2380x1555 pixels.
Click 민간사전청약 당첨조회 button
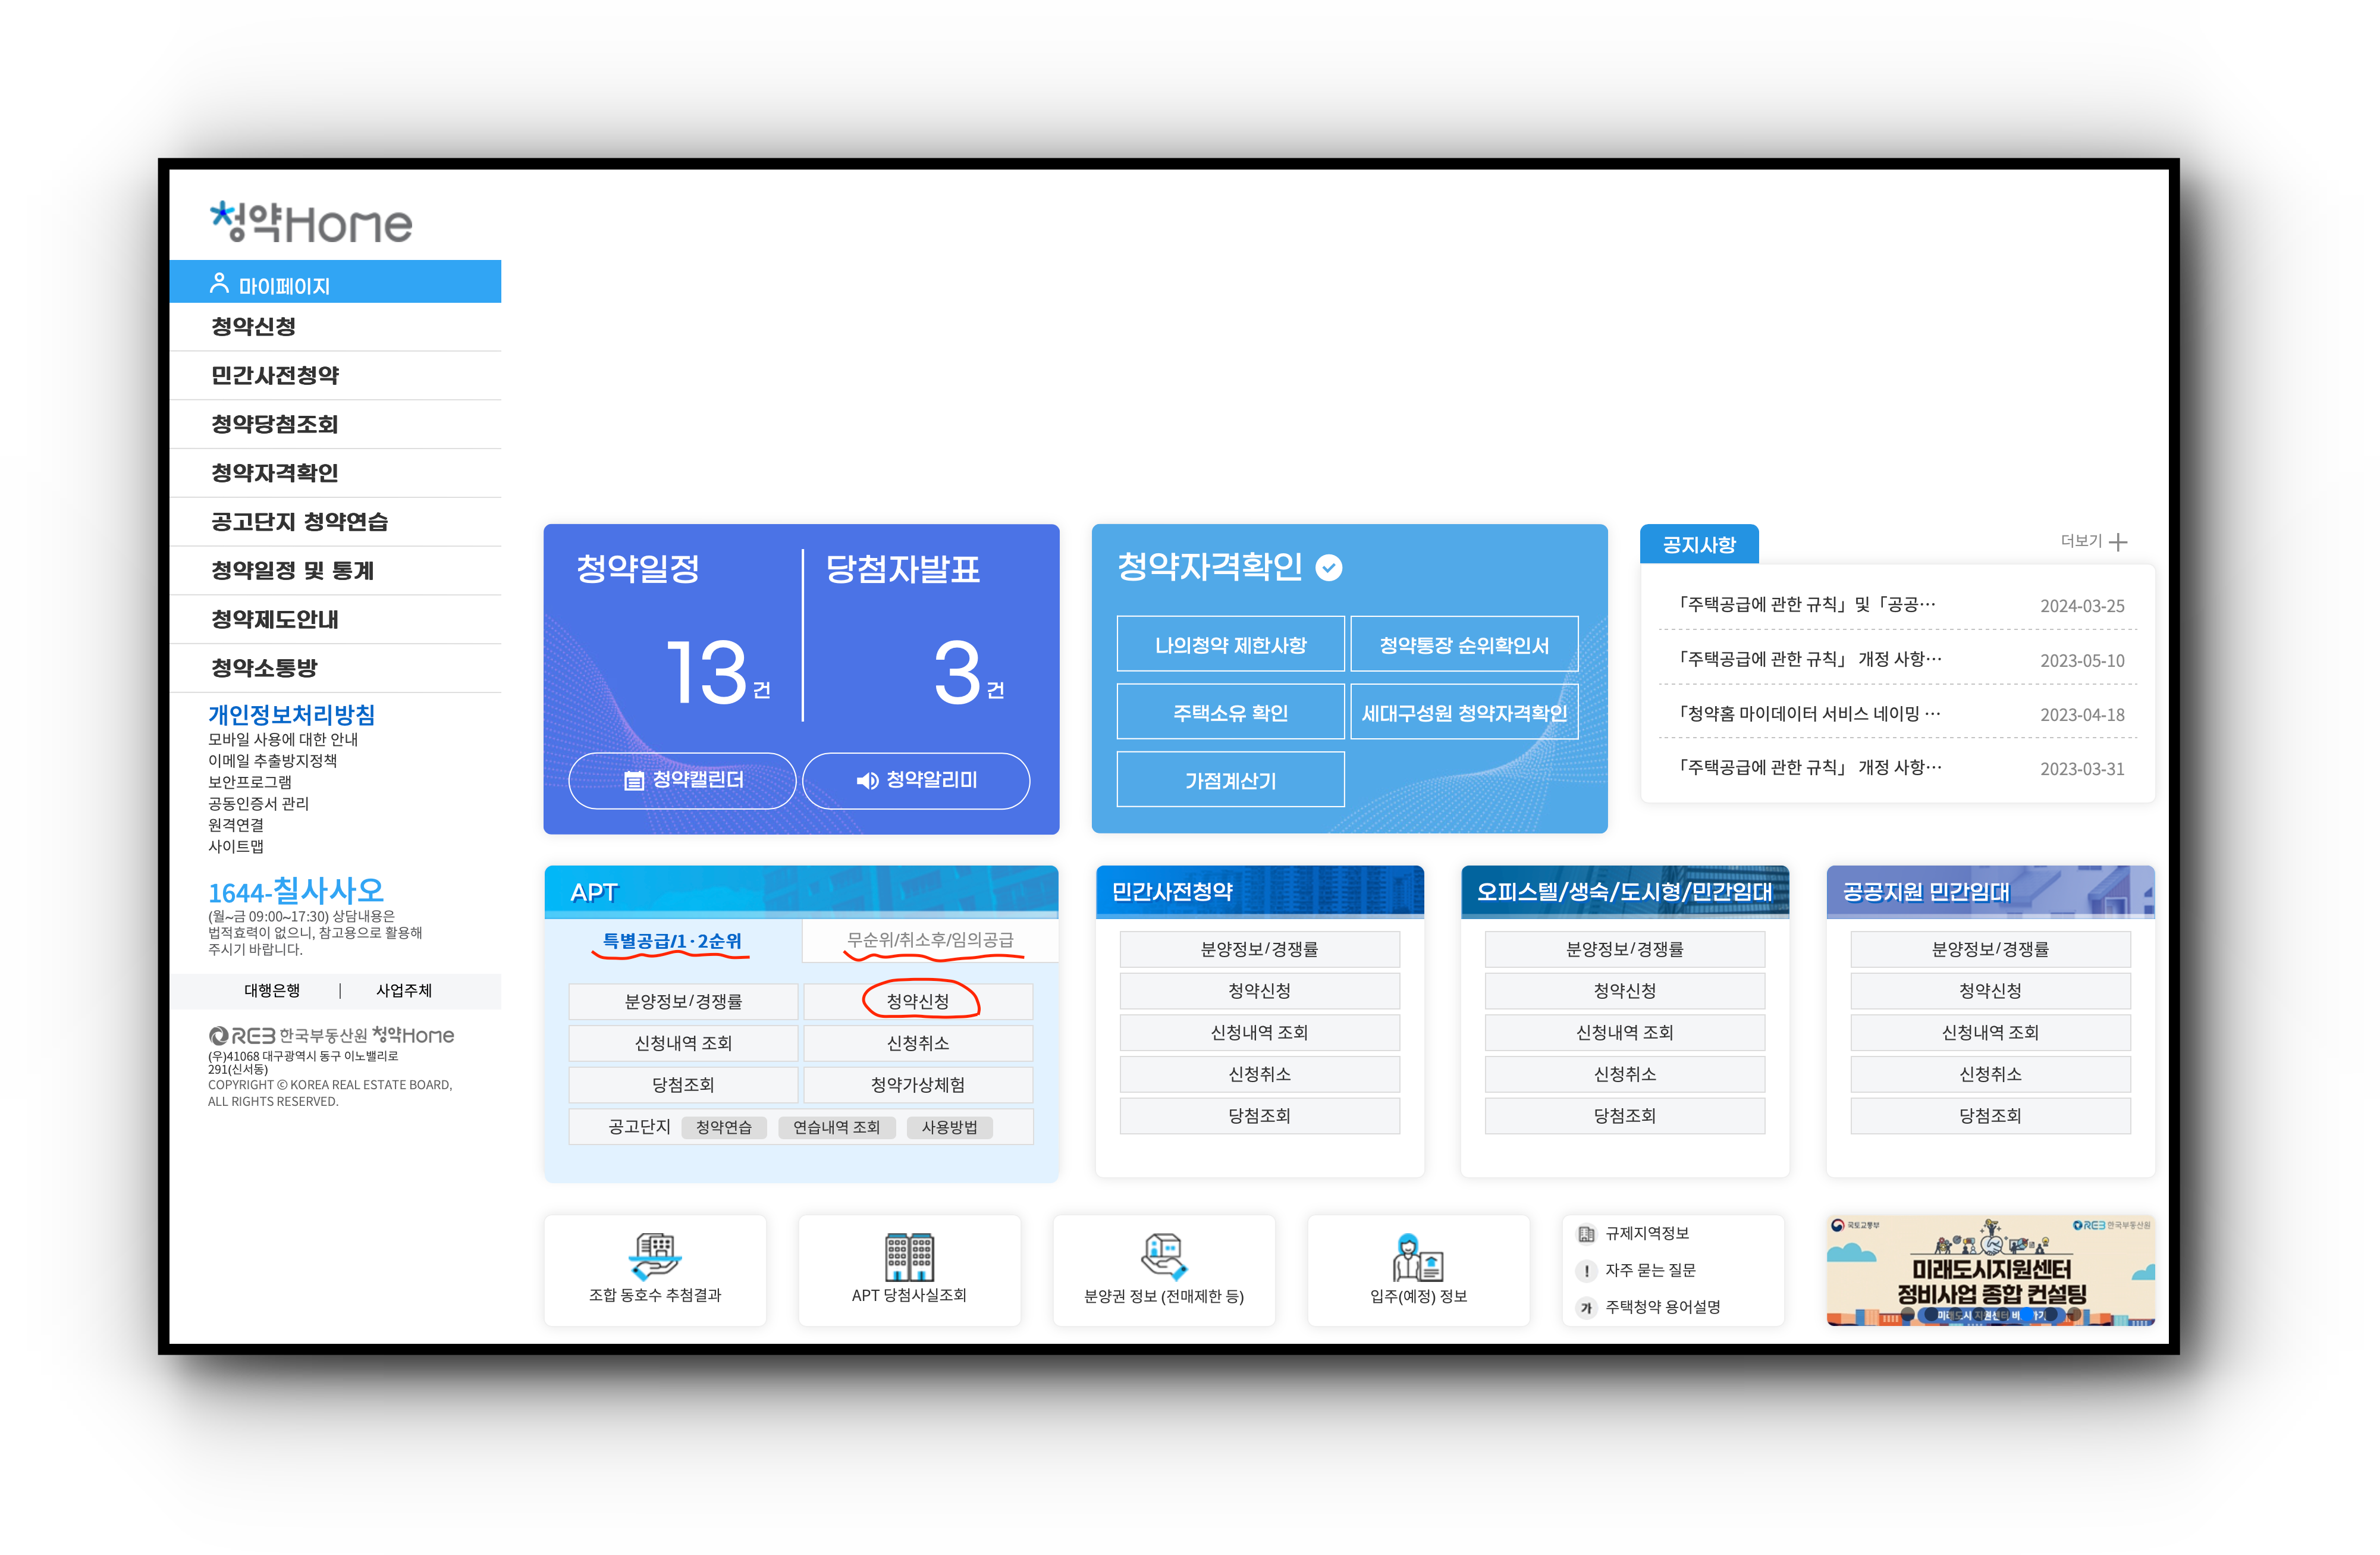point(1259,1116)
